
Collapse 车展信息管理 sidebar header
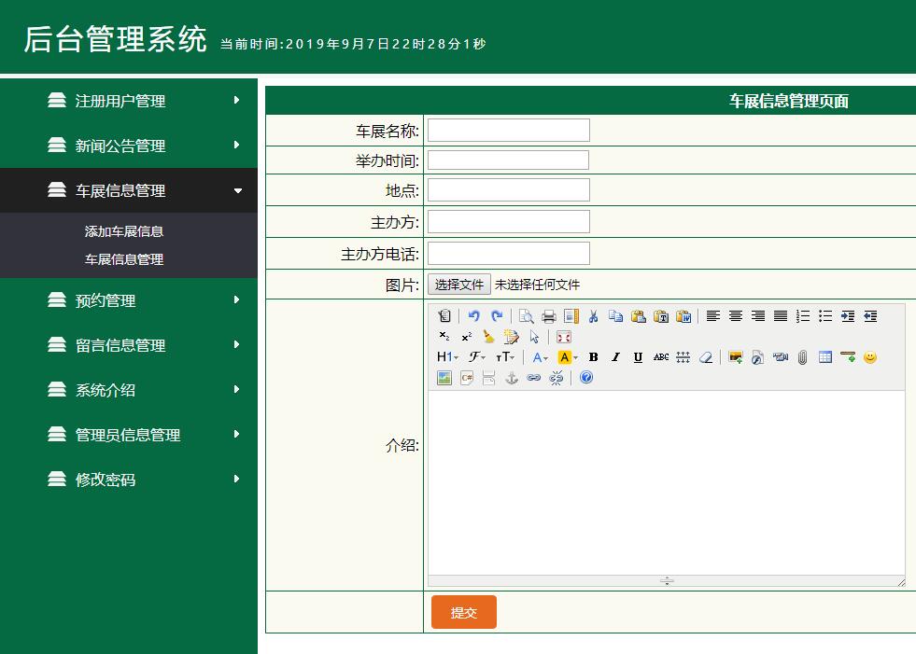coord(129,190)
